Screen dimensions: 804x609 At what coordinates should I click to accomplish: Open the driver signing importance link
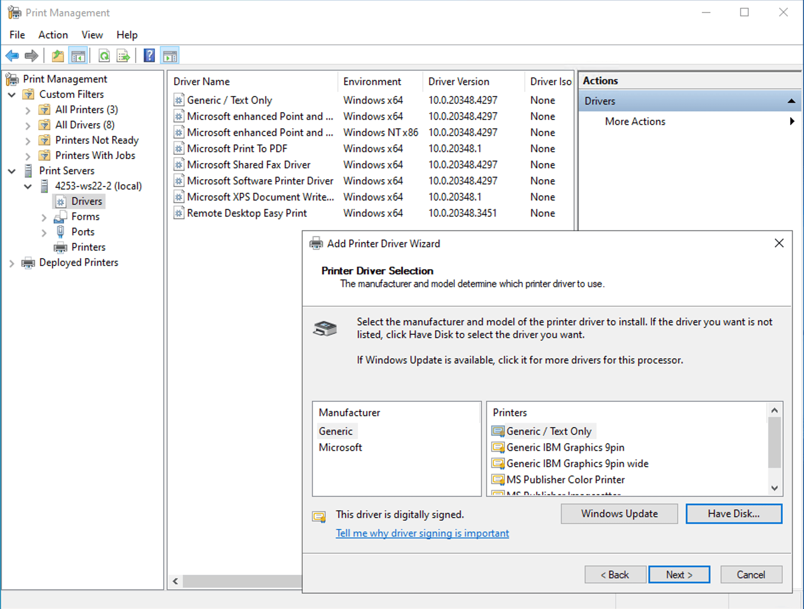tap(422, 533)
